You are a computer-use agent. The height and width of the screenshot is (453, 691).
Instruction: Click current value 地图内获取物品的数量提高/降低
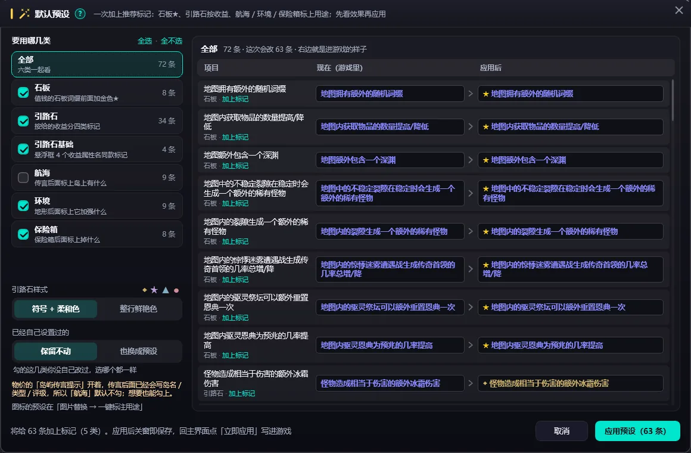[x=390, y=126]
